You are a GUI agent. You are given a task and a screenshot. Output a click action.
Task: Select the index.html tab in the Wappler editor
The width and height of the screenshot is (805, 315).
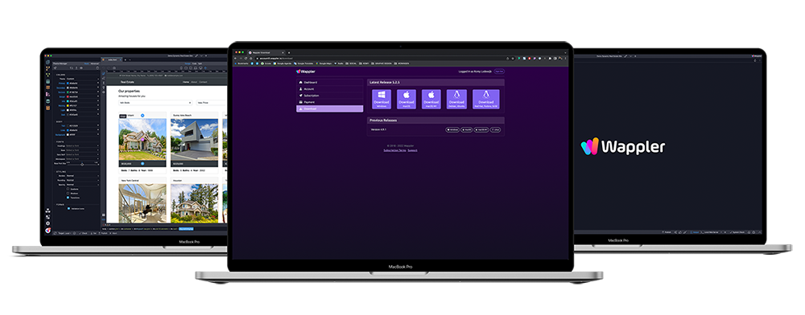point(113,60)
